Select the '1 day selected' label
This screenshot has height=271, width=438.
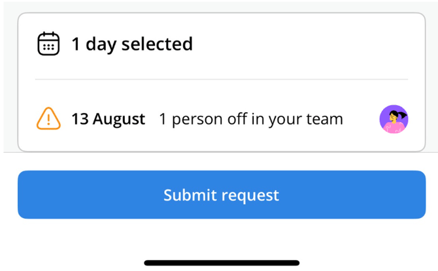(x=132, y=44)
